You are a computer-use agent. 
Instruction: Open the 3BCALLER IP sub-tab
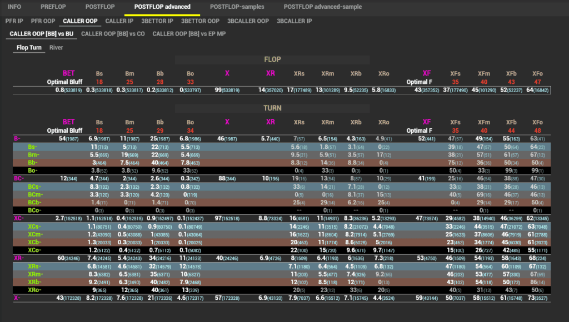pyautogui.click(x=295, y=21)
